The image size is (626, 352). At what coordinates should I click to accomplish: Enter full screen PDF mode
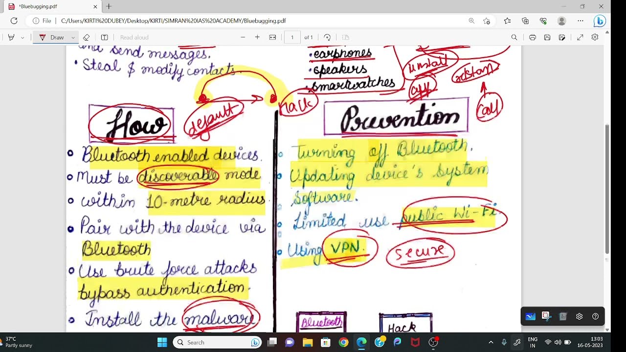pos(580,37)
